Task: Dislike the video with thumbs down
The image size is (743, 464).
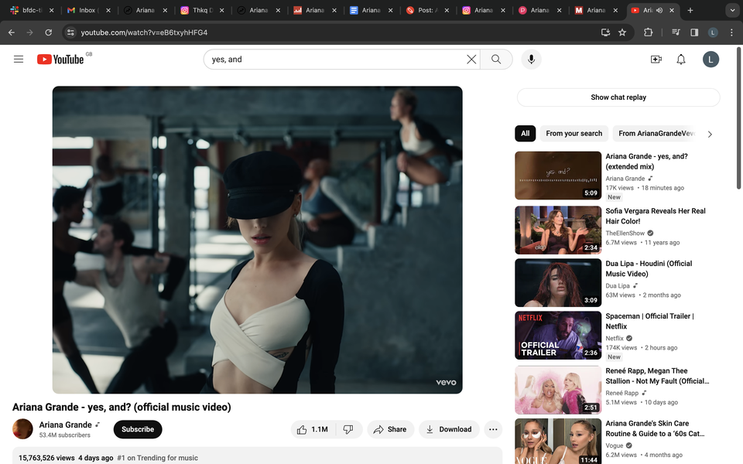Action: click(x=349, y=429)
